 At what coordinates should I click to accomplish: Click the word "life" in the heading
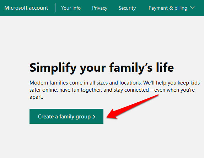click(x=165, y=67)
